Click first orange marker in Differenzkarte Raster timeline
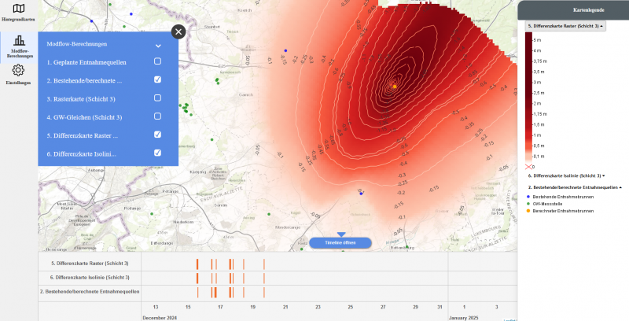This screenshot has height=321, width=629. [x=197, y=264]
